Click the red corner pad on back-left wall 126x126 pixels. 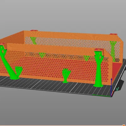[x=34, y=31]
